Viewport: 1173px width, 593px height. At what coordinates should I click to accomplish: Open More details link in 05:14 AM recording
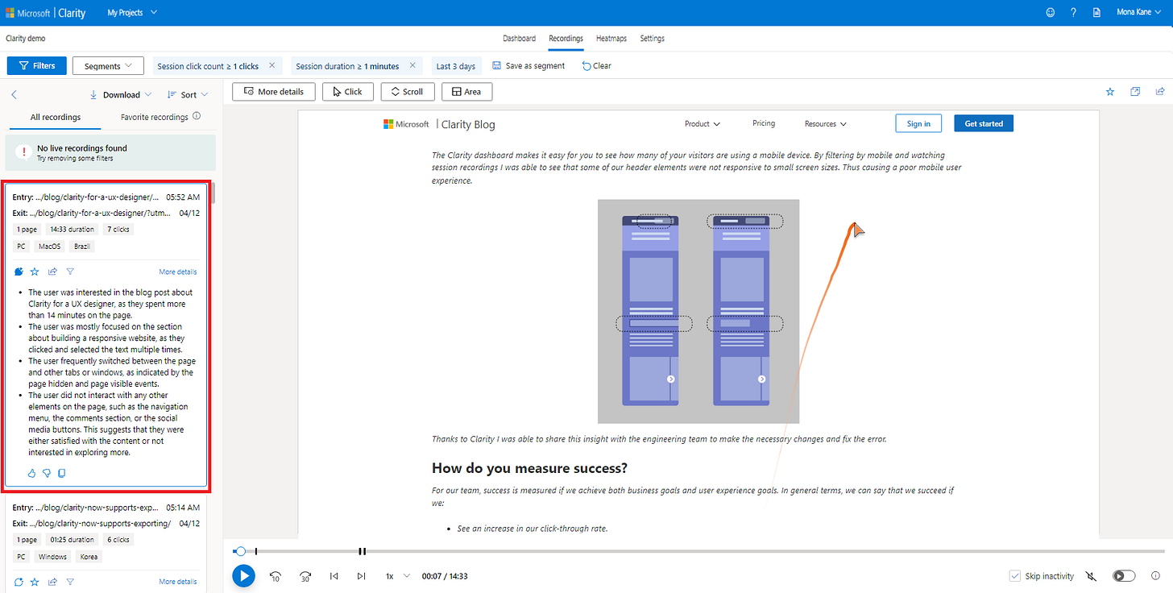pos(178,582)
